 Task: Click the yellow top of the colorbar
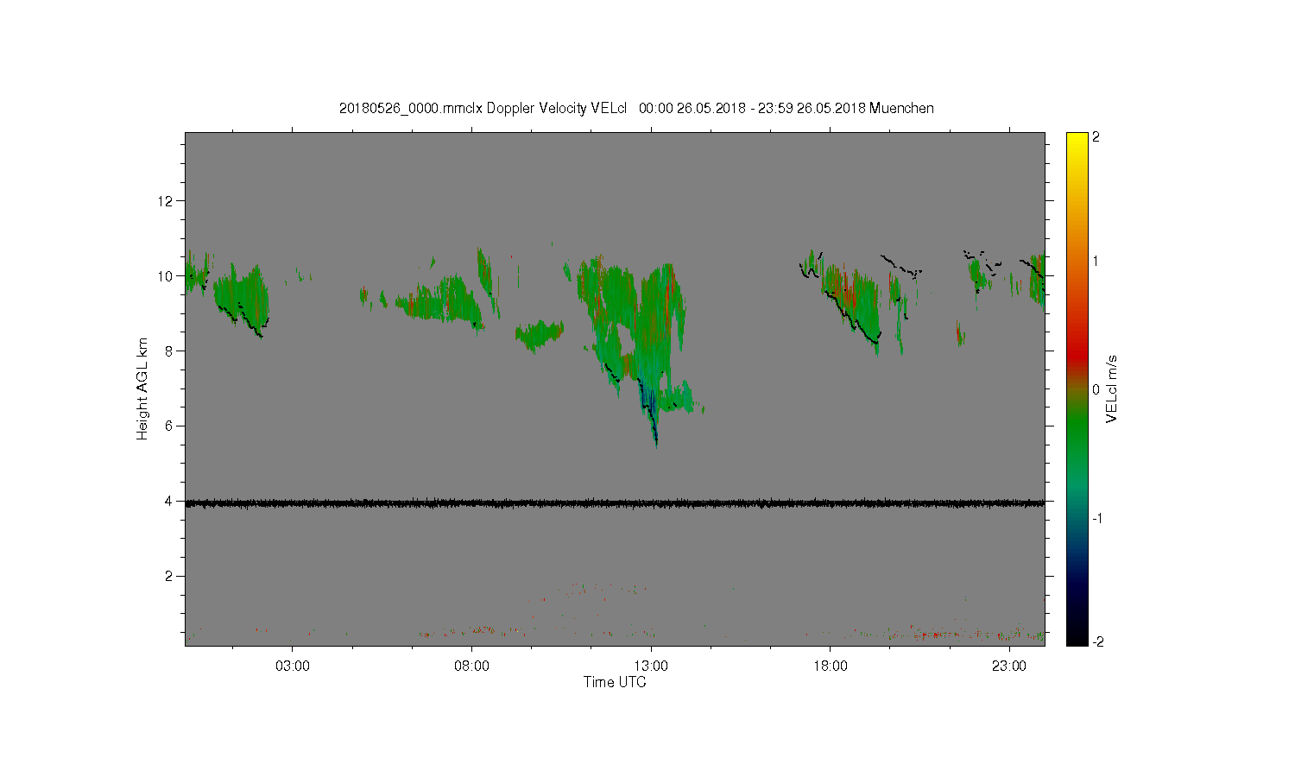[1077, 142]
